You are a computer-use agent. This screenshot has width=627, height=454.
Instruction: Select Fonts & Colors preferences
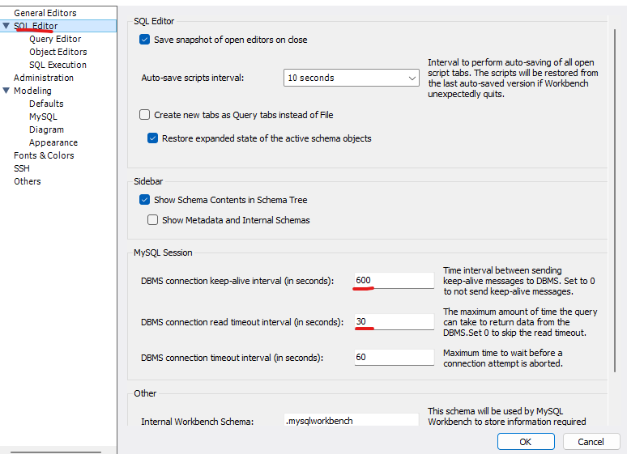click(x=44, y=155)
